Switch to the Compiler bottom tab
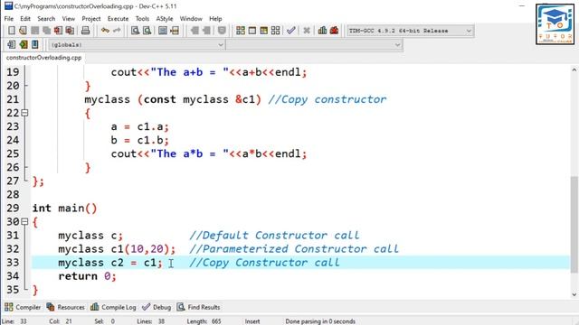The height and width of the screenshot is (325, 579). (23, 307)
